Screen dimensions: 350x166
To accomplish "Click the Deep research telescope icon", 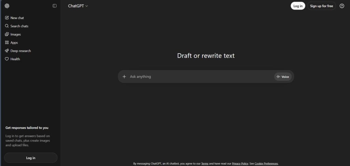I will (x=7, y=51).
